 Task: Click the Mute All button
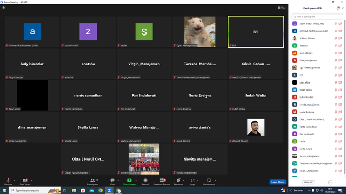coord(308,182)
